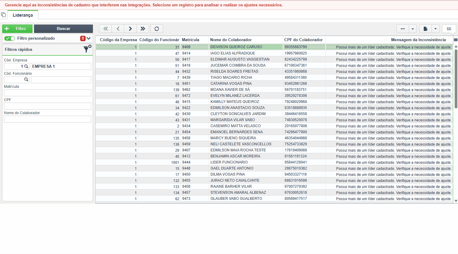Select row DEIVISON QUEIROZ CARUSO
Image resolution: width=458 pixels, height=254 pixels.
(x=274, y=47)
